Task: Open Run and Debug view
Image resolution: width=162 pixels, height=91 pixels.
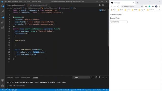Action: tap(3, 22)
